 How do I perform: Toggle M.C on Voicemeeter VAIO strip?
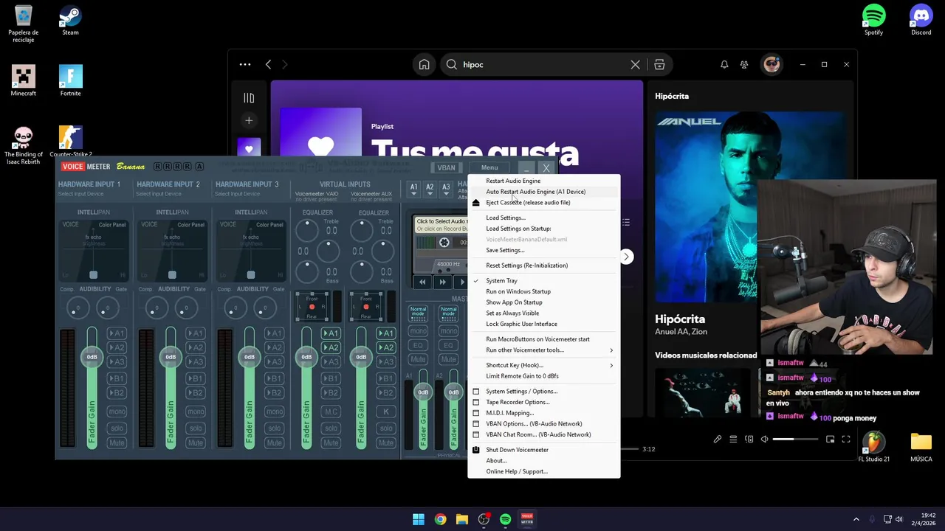pyautogui.click(x=331, y=412)
